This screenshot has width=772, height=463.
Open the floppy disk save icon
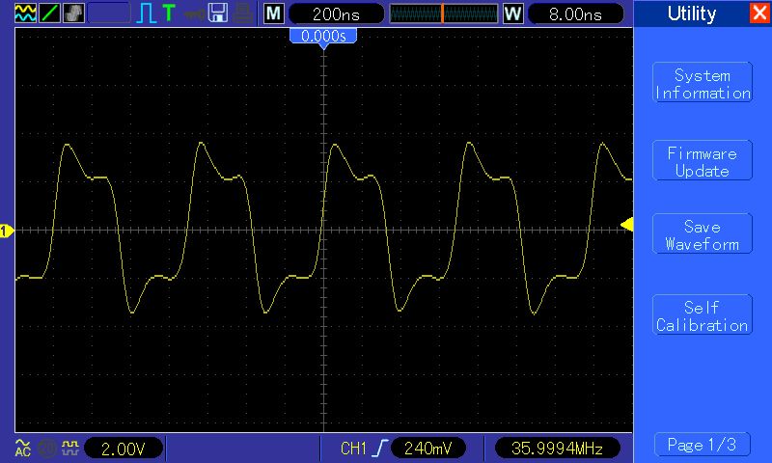pos(218,14)
